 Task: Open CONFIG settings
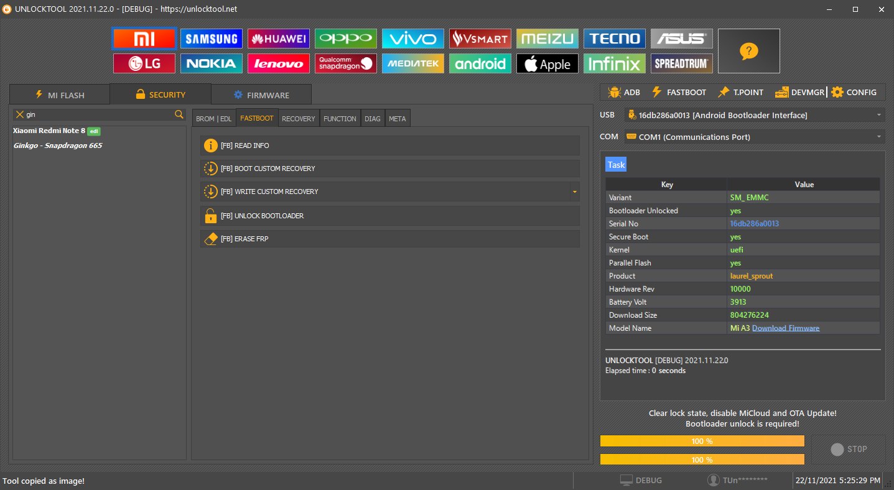(854, 92)
